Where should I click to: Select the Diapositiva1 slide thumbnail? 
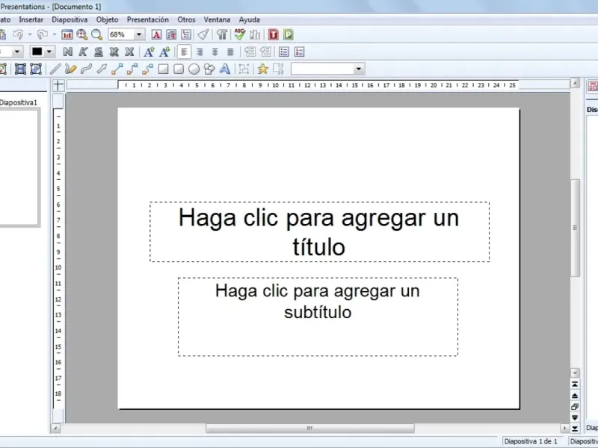coord(19,167)
